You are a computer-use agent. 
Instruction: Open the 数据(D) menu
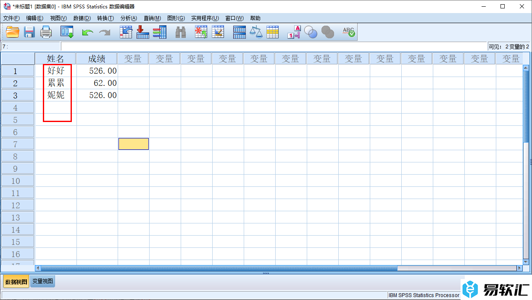coord(82,18)
